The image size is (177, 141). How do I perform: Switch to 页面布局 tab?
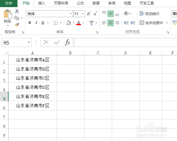coord(61,3)
